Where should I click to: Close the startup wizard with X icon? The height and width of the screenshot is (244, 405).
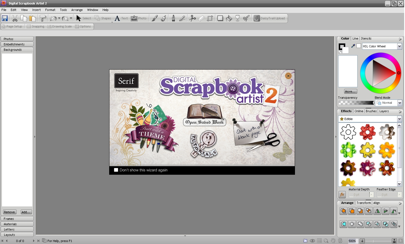click(288, 76)
